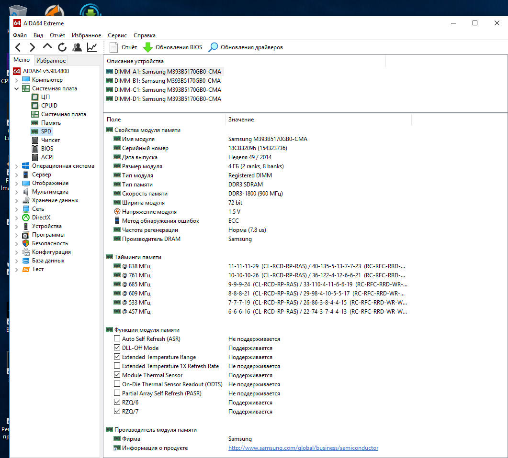Click the Тест icon in tree
This screenshot has width=508, height=458.
point(26,269)
